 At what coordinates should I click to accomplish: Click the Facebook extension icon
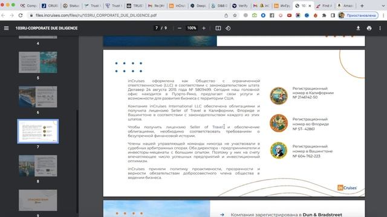point(272,15)
